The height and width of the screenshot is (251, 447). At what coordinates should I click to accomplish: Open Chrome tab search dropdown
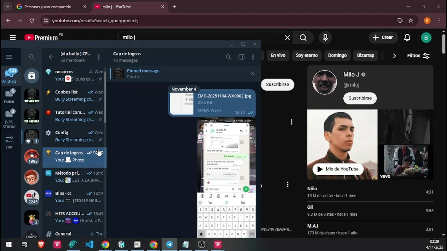7,7
